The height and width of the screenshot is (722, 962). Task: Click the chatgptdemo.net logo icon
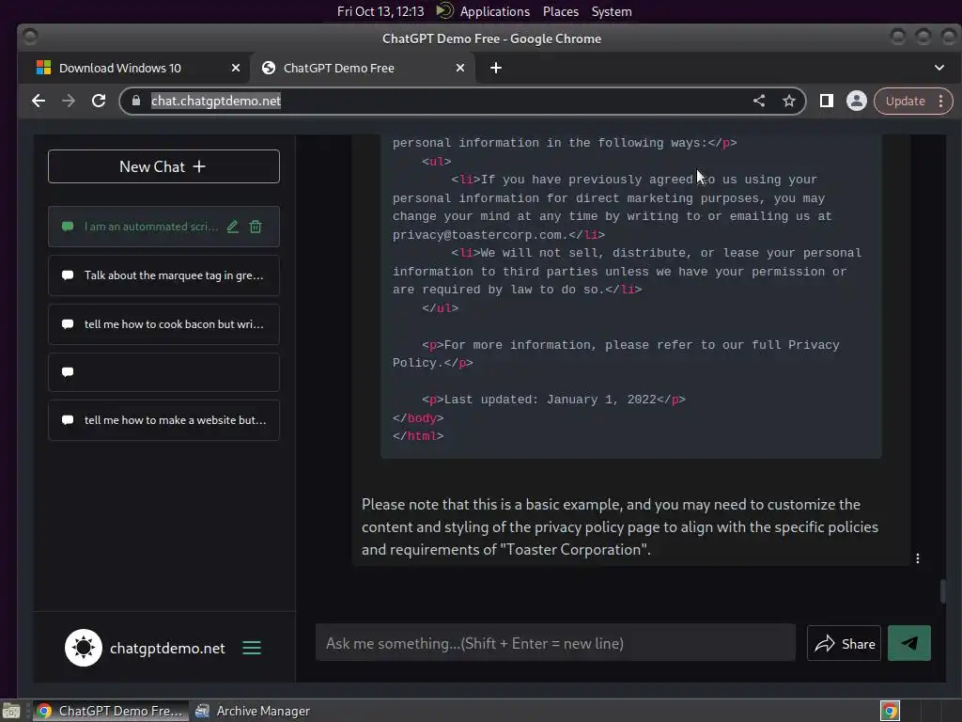click(84, 648)
